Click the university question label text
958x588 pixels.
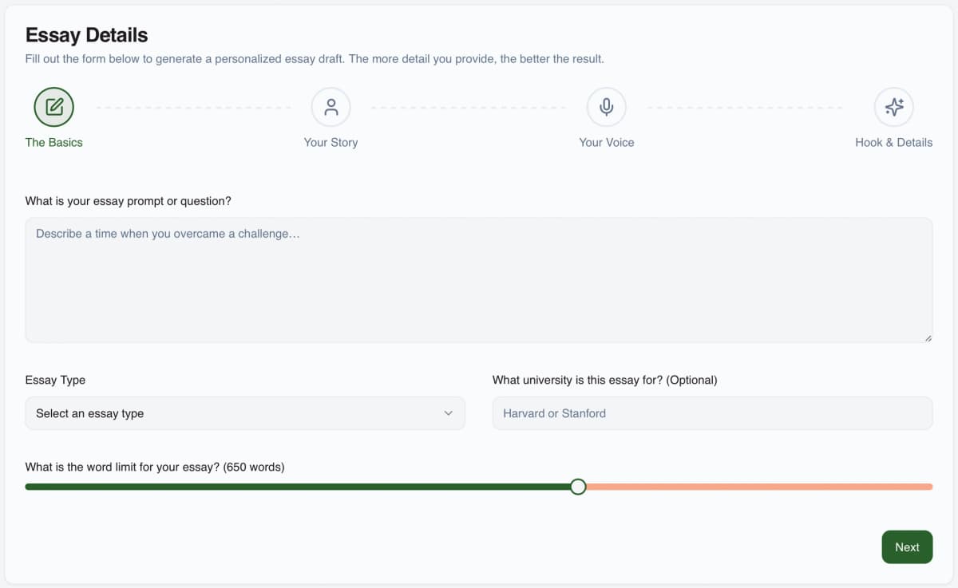(604, 380)
